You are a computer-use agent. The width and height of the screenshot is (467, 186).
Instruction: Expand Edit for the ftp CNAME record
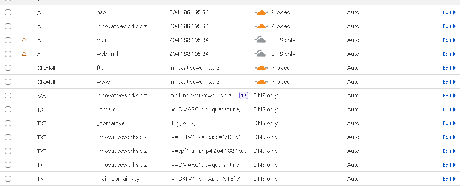(x=449, y=68)
